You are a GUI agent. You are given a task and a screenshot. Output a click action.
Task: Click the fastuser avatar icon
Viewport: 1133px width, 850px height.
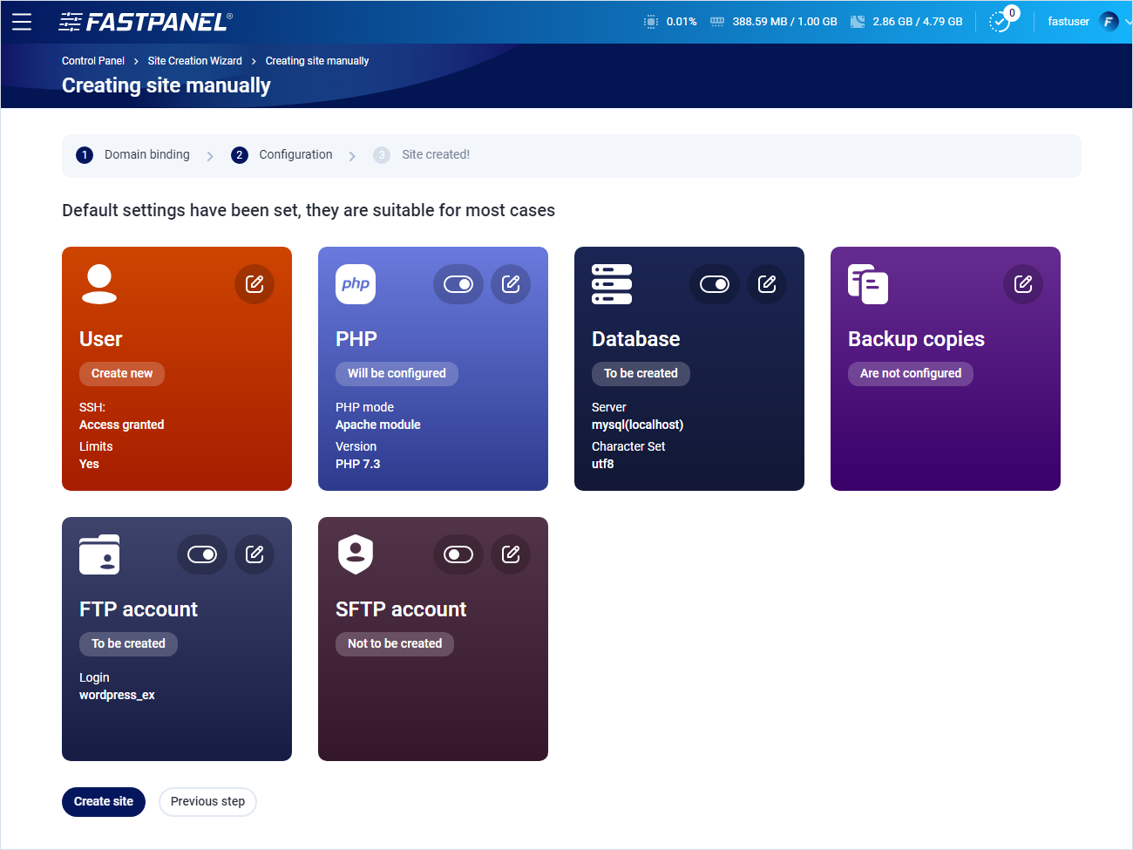click(x=1109, y=22)
